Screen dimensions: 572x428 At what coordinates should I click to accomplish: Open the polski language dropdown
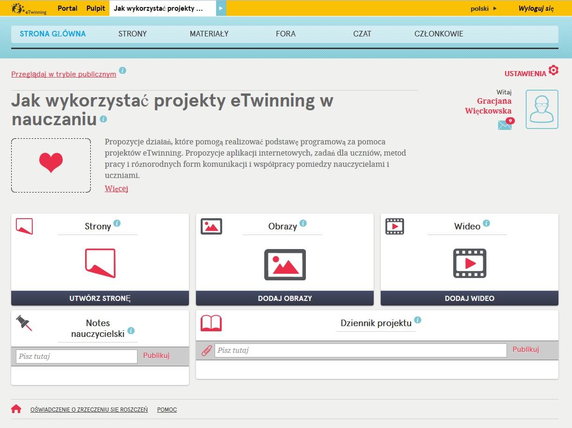484,8
